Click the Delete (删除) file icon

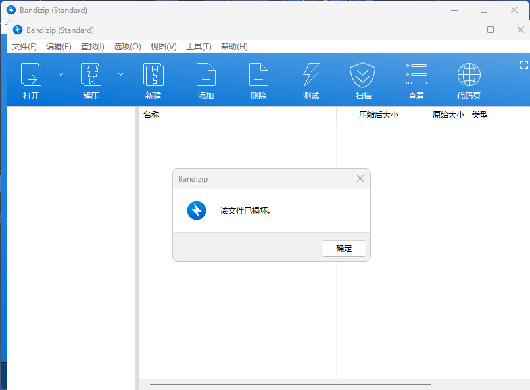[x=258, y=75]
